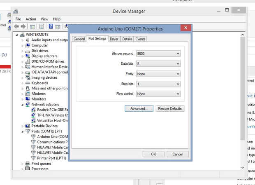Select the Keyboards category icon
255x185 pixels.
coord(28,83)
